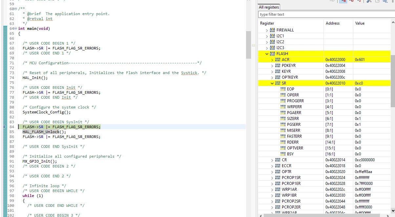Expand the CR register node
Image resolution: width=395 pixels, height=217 pixels.
pyautogui.click(x=272, y=160)
